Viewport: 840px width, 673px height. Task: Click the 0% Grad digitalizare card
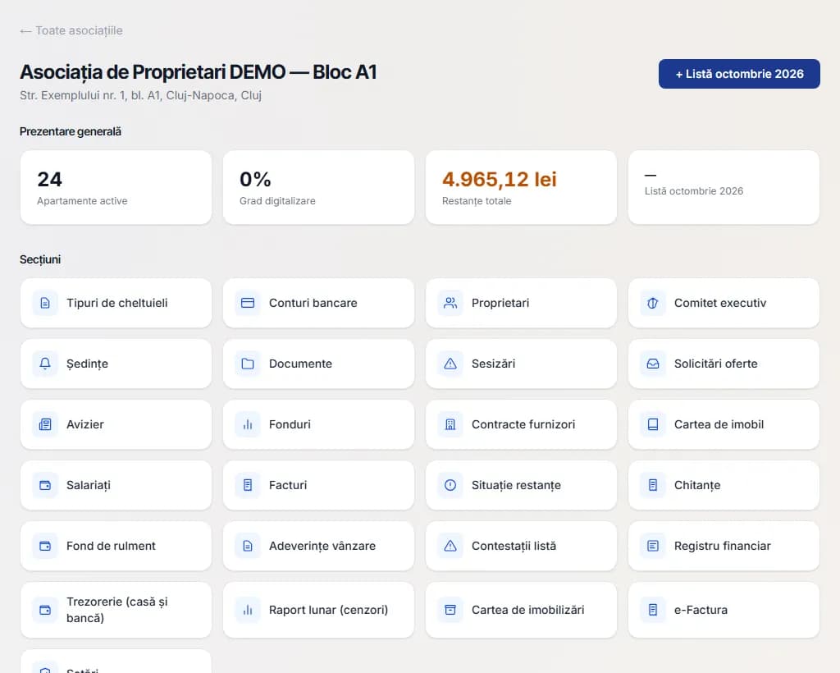click(319, 188)
